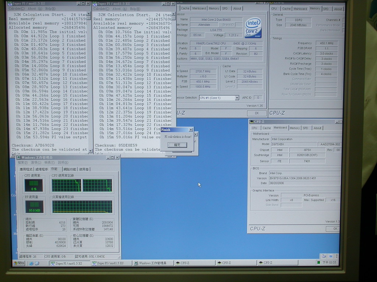377x282 pixels.
Task: Switch to the 網路功能 tab in Task Manager
Action: click(x=70, y=169)
